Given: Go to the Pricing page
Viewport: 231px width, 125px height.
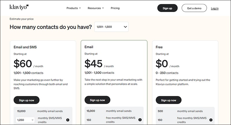Looking at the screenshot, I should tap(115, 8).
